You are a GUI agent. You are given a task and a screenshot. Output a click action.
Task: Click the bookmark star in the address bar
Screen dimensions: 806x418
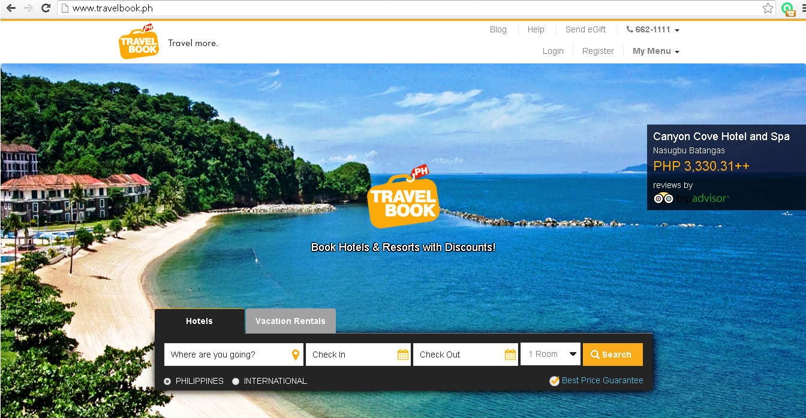click(x=768, y=9)
